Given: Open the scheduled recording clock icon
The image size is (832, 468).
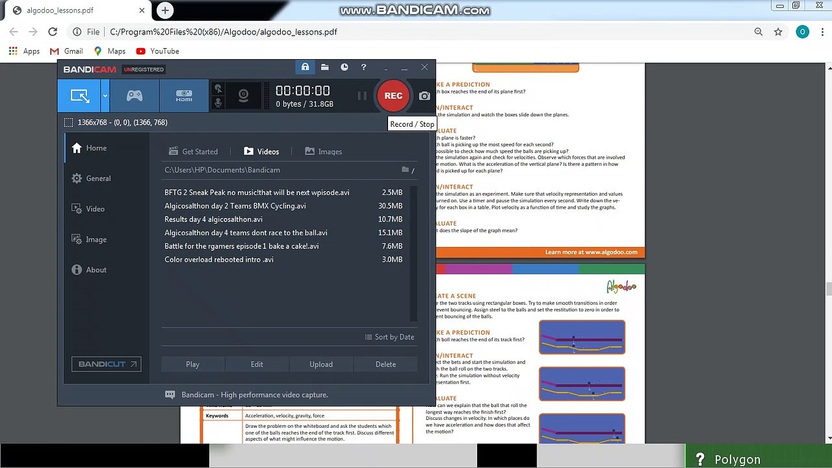Looking at the screenshot, I should [344, 67].
